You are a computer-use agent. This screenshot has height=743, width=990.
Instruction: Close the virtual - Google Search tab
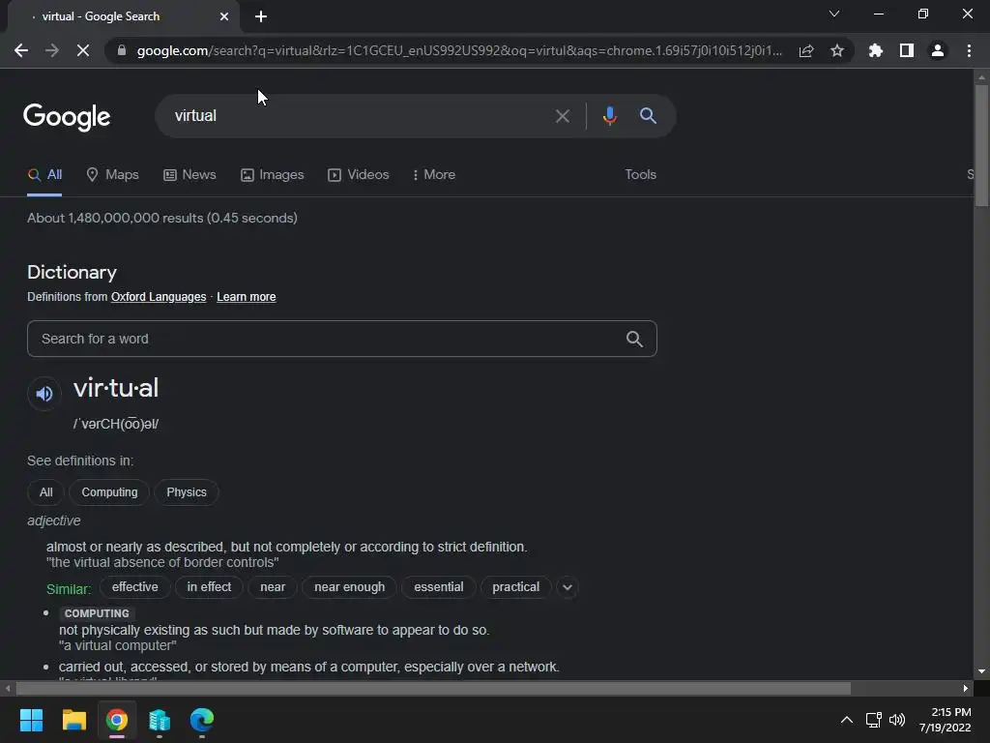coord(224,16)
